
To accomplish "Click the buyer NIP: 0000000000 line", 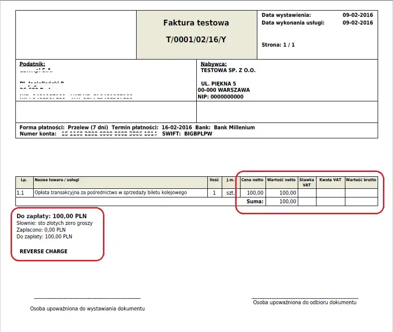I will point(221,97).
